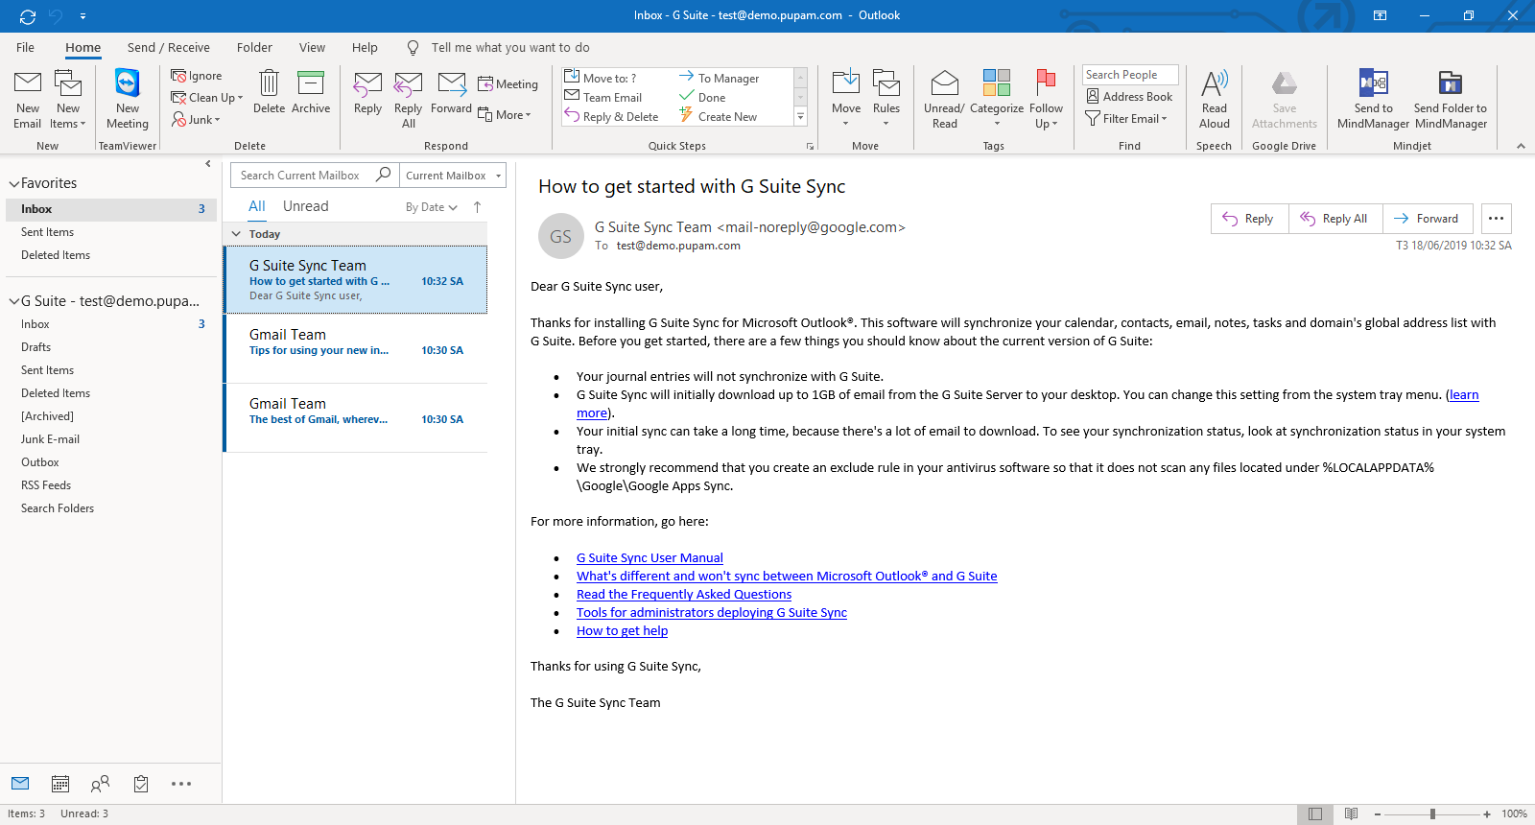Reverse sort order with the arrow
The image size is (1535, 825).
tap(477, 207)
